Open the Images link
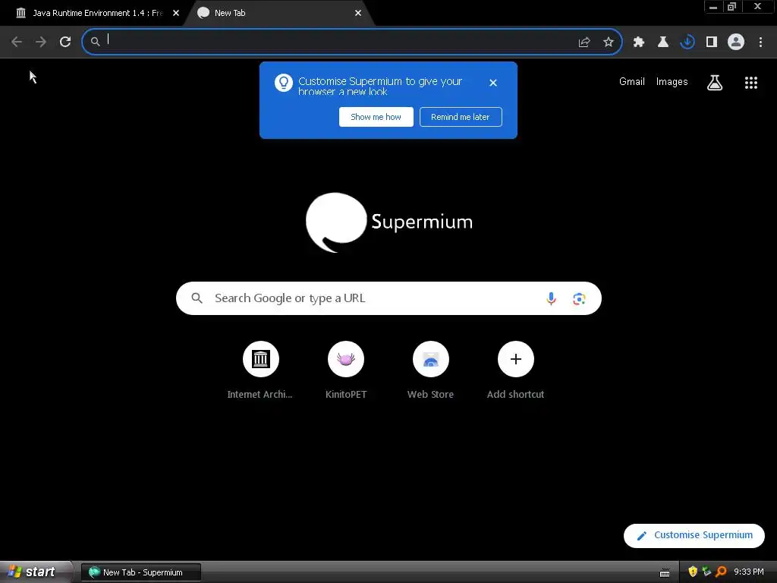This screenshot has height=583, width=777. (672, 82)
